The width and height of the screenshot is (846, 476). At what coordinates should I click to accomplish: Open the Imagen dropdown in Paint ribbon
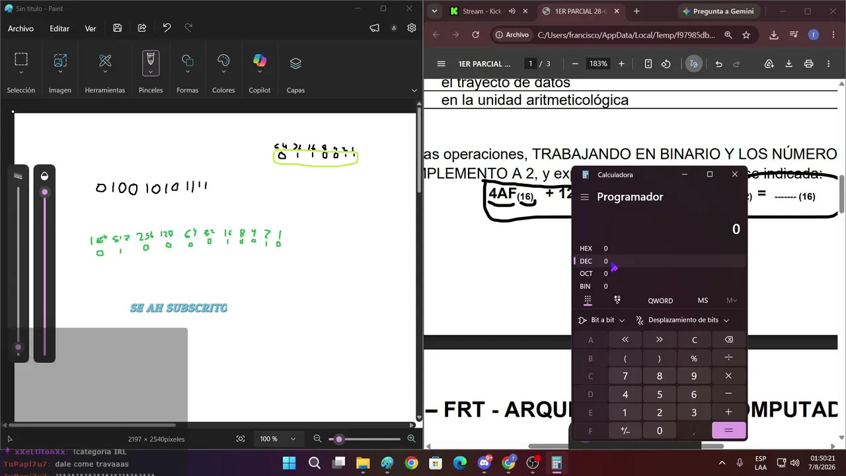pos(60,72)
